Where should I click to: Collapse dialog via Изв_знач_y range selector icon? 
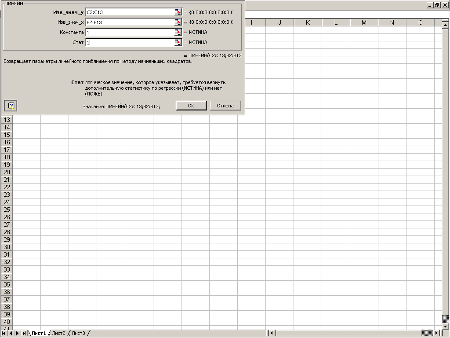[178, 12]
